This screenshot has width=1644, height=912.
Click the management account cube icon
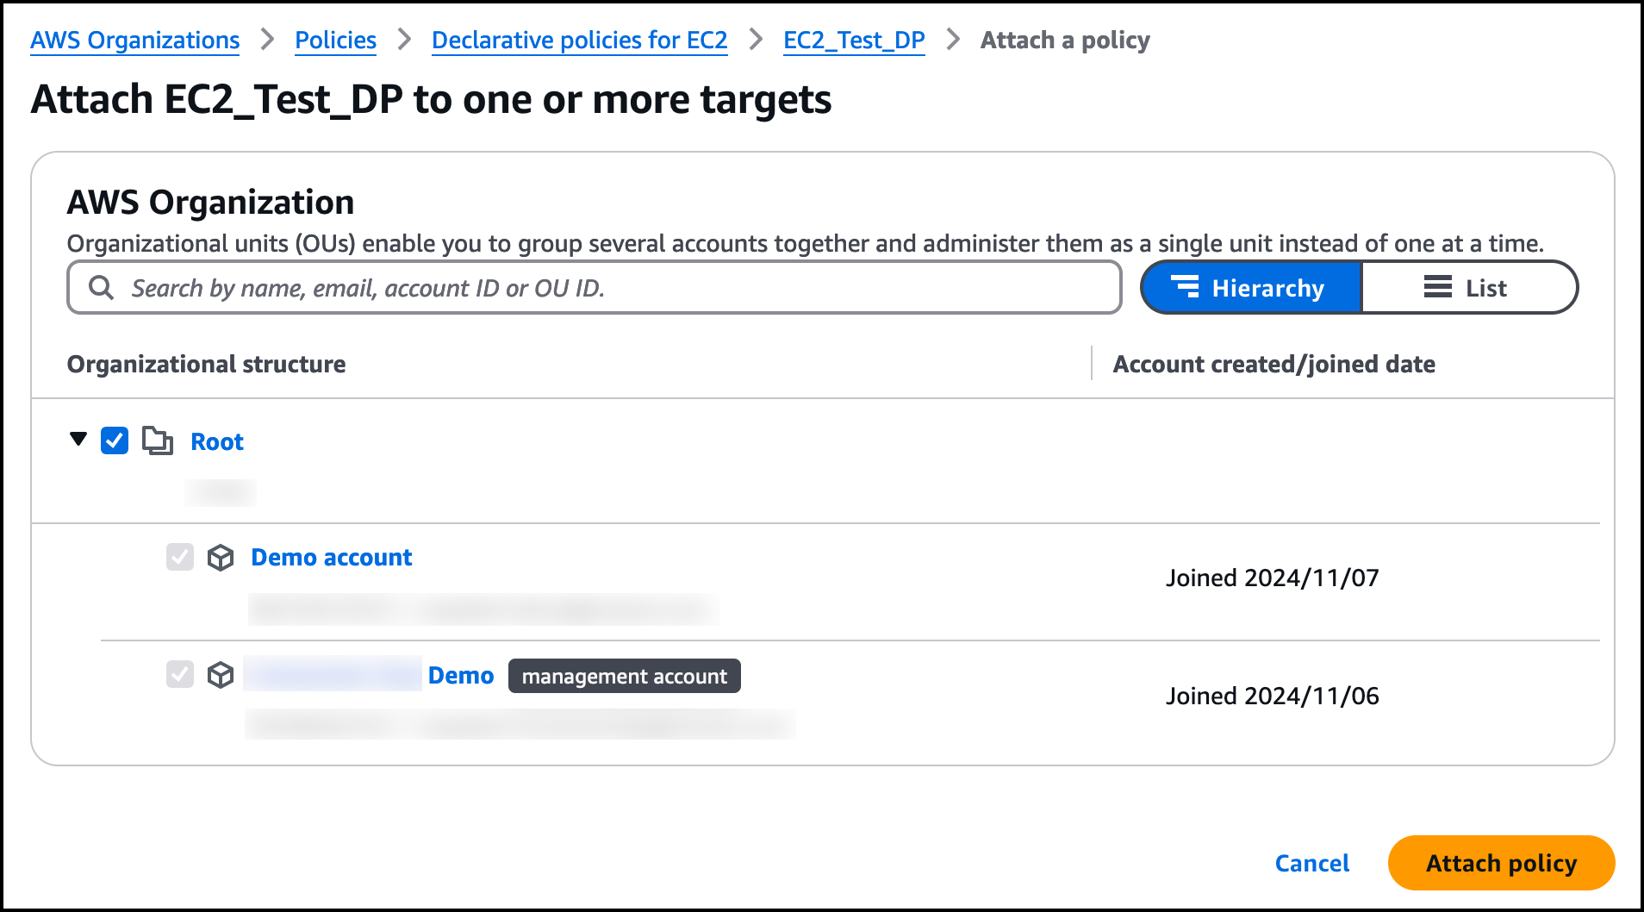pyautogui.click(x=221, y=675)
